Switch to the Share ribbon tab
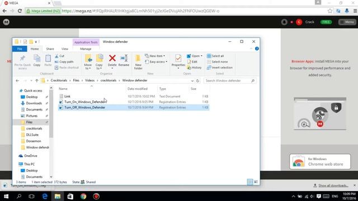The width and height of the screenshot is (358, 201). pos(50,49)
